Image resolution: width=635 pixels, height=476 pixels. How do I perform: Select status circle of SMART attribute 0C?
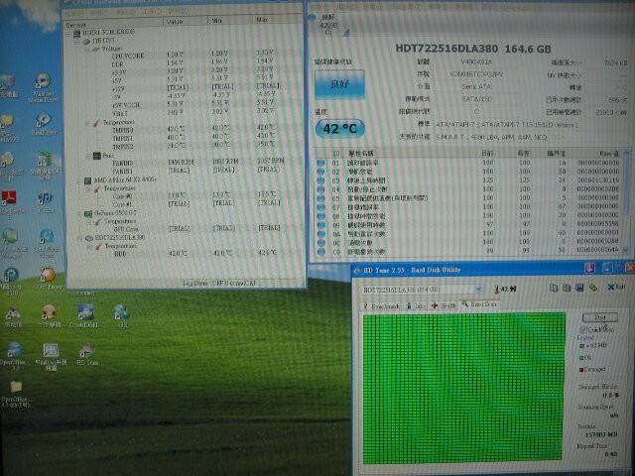(x=321, y=243)
